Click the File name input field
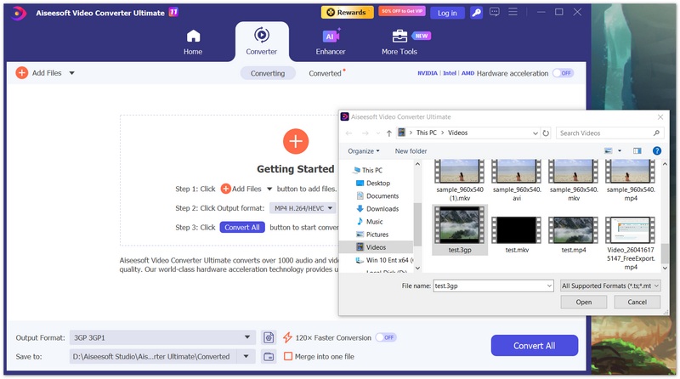The height and width of the screenshot is (379, 680). pyautogui.click(x=493, y=286)
